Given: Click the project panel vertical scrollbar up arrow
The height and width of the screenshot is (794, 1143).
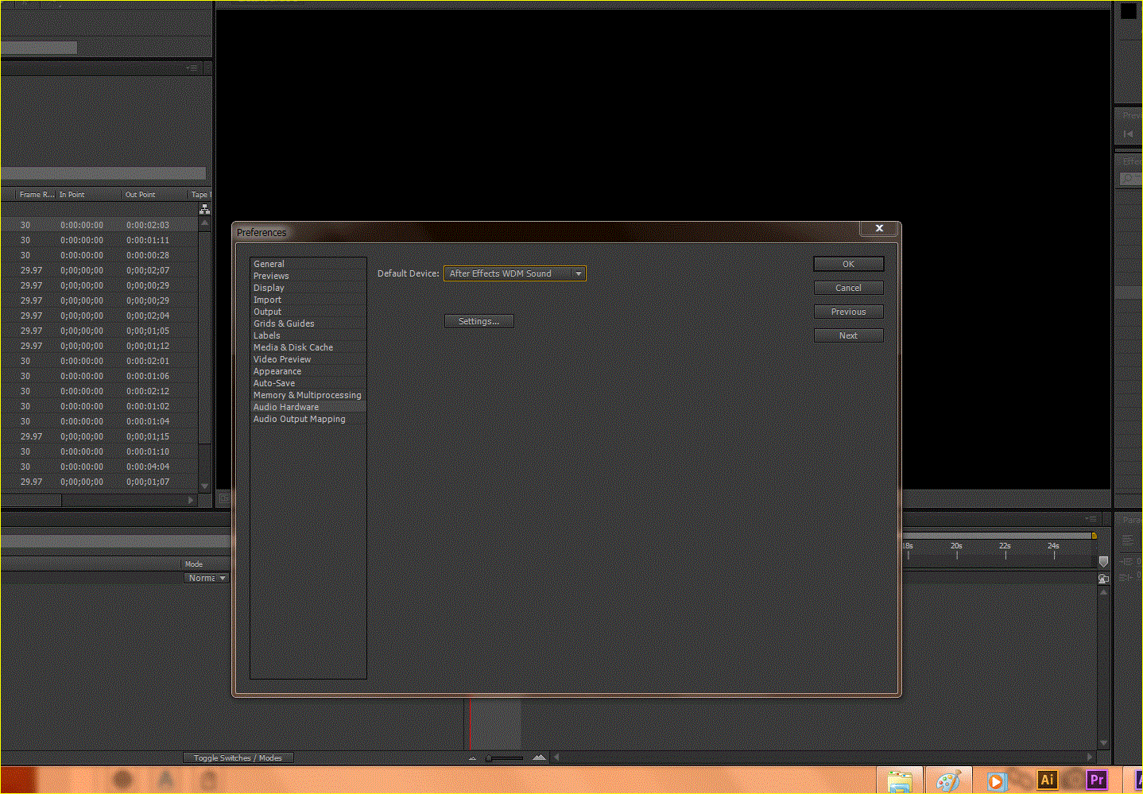Looking at the screenshot, I should 204,223.
